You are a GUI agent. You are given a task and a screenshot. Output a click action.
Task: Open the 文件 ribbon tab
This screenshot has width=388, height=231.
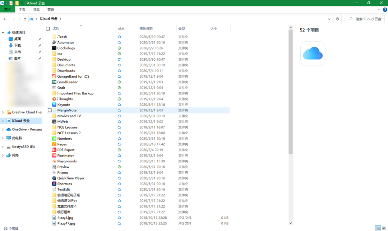(x=8, y=10)
